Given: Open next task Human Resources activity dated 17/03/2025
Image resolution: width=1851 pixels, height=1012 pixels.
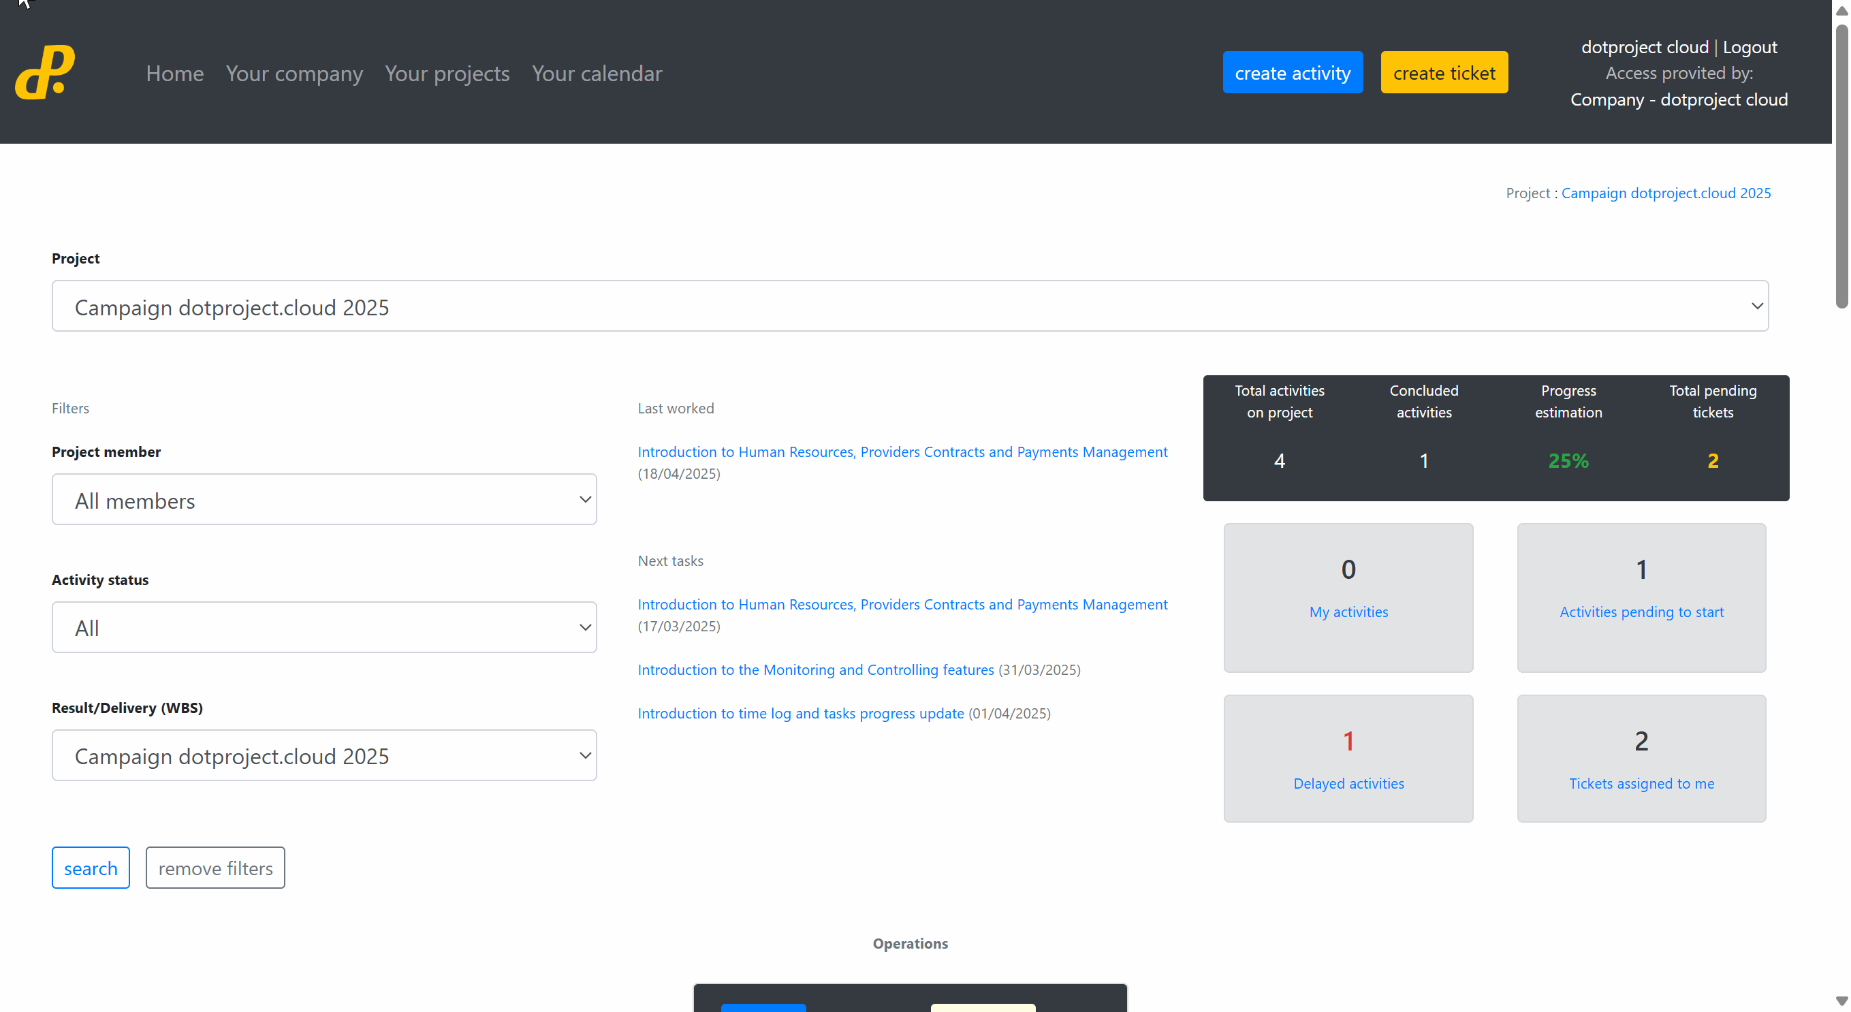Looking at the screenshot, I should 902,605.
